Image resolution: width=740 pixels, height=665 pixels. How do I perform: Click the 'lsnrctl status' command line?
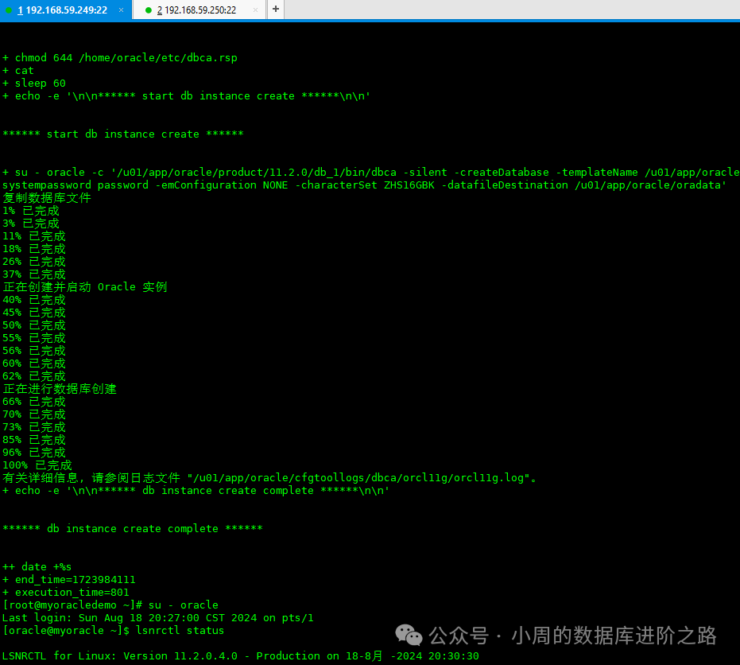(x=113, y=631)
